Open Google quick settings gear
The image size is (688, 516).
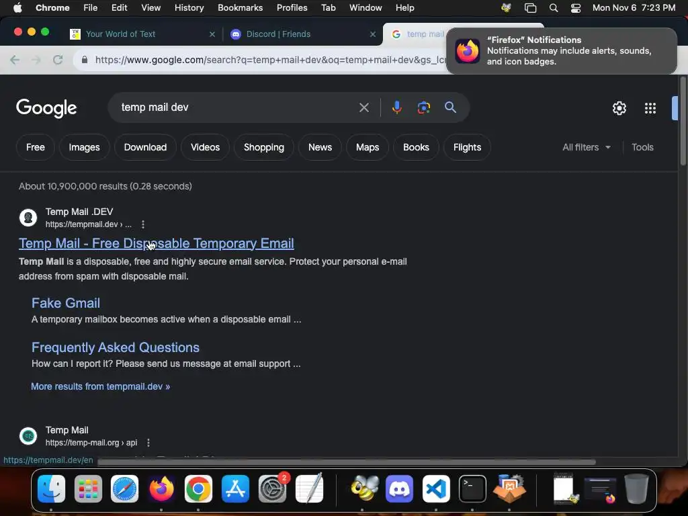coord(619,108)
